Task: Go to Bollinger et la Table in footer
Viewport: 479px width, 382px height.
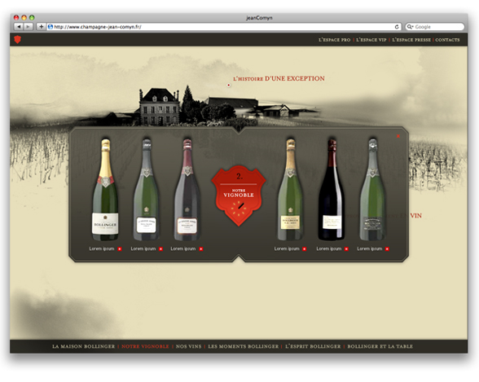Action: [380, 347]
